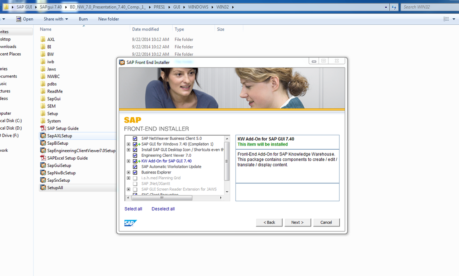The width and height of the screenshot is (459, 276).
Task: Click Open in Explorer toolbar
Action: click(25, 19)
